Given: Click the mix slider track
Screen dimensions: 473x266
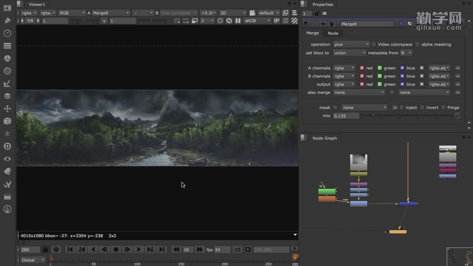Looking at the screenshot, I should click(406, 116).
